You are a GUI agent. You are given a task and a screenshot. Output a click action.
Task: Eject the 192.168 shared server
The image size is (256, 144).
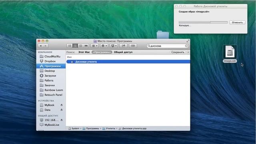coord(62,120)
